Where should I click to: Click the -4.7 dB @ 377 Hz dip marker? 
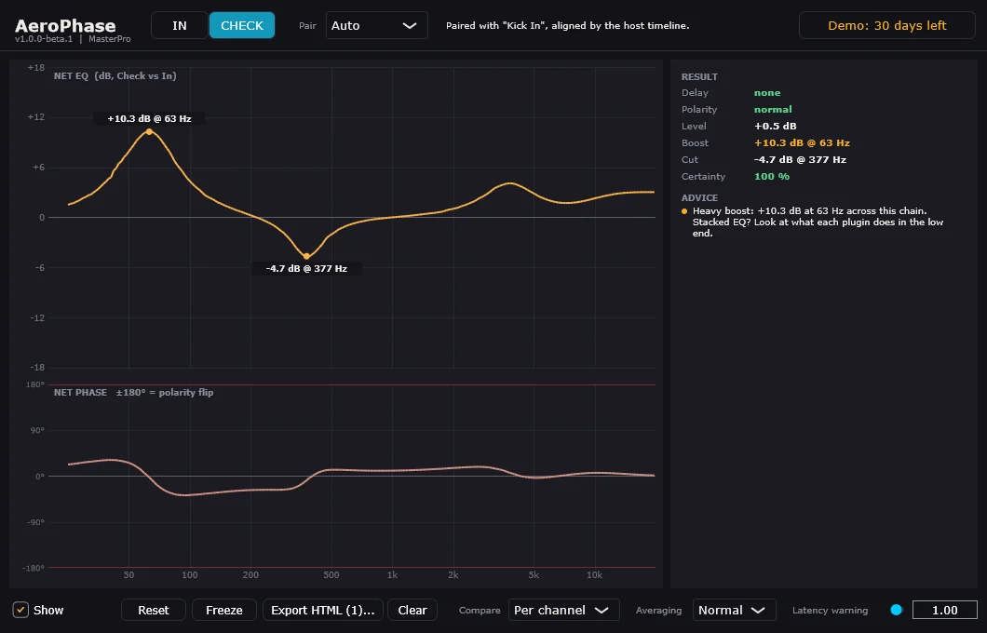306,256
